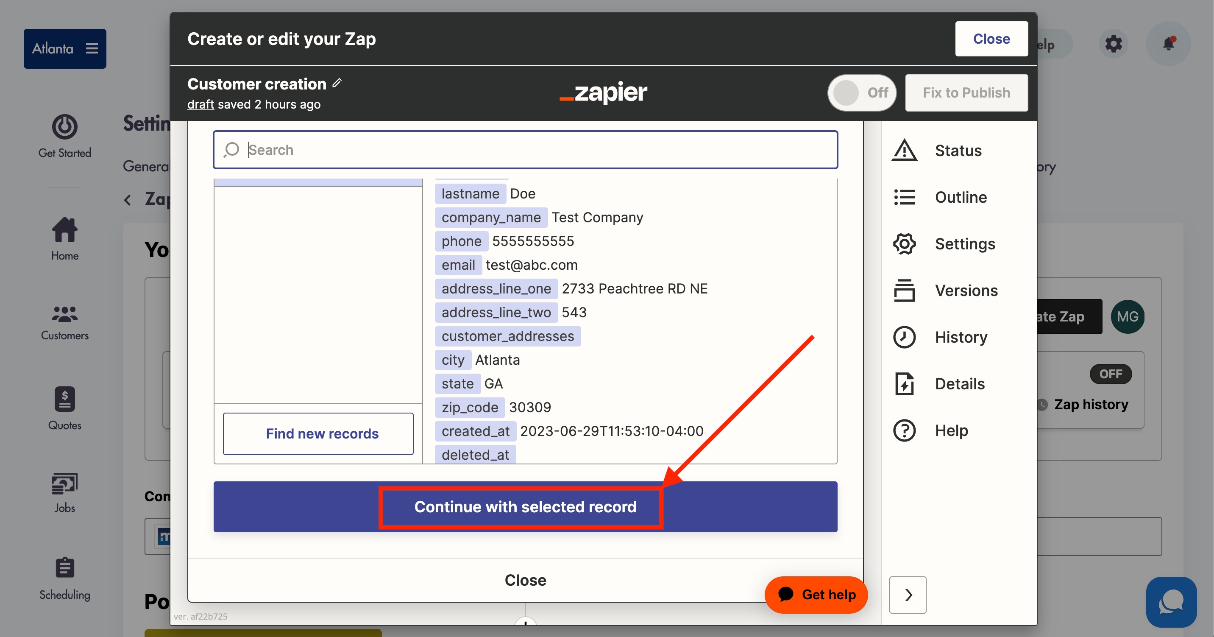
Task: Click the bottom Close link
Action: (x=525, y=580)
